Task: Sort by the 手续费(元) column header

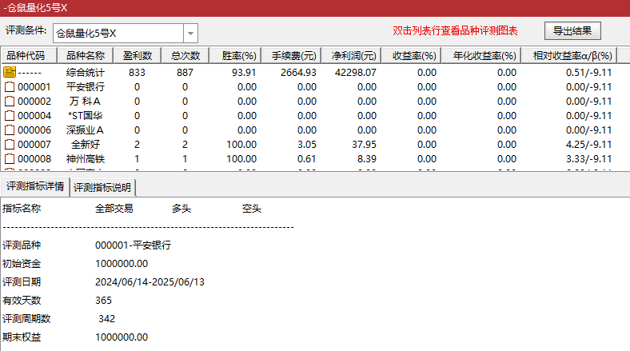Action: click(291, 55)
